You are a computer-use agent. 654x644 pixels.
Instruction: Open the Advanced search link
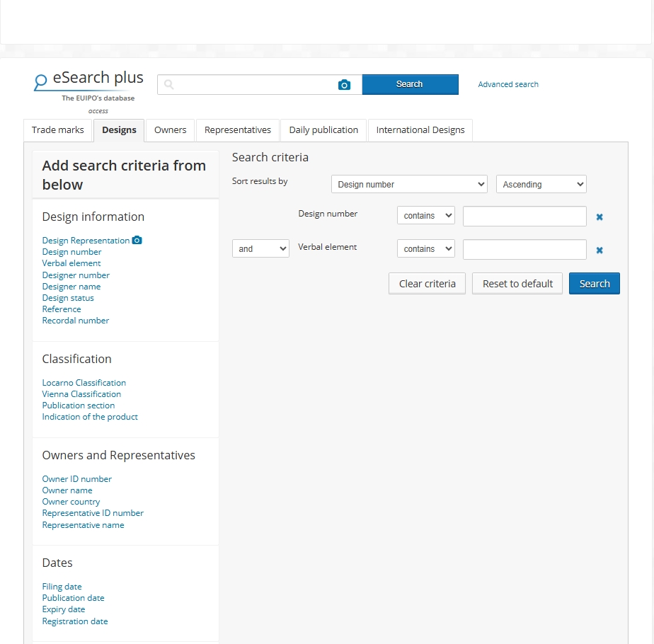pyautogui.click(x=508, y=84)
